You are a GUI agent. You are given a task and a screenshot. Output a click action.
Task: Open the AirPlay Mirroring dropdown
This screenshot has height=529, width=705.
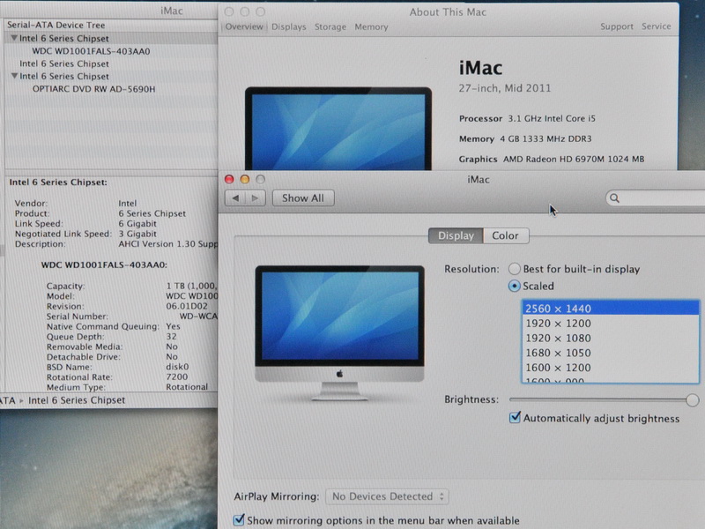[387, 496]
